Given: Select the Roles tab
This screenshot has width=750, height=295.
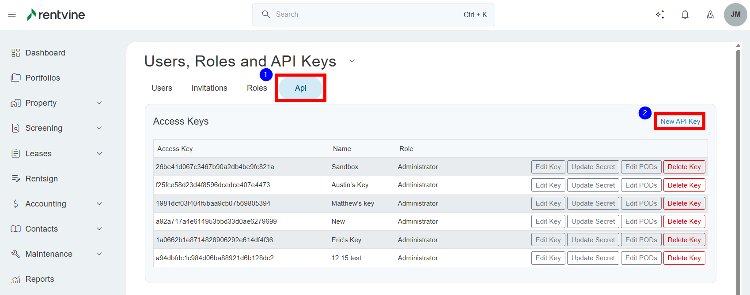Looking at the screenshot, I should pyautogui.click(x=257, y=88).
